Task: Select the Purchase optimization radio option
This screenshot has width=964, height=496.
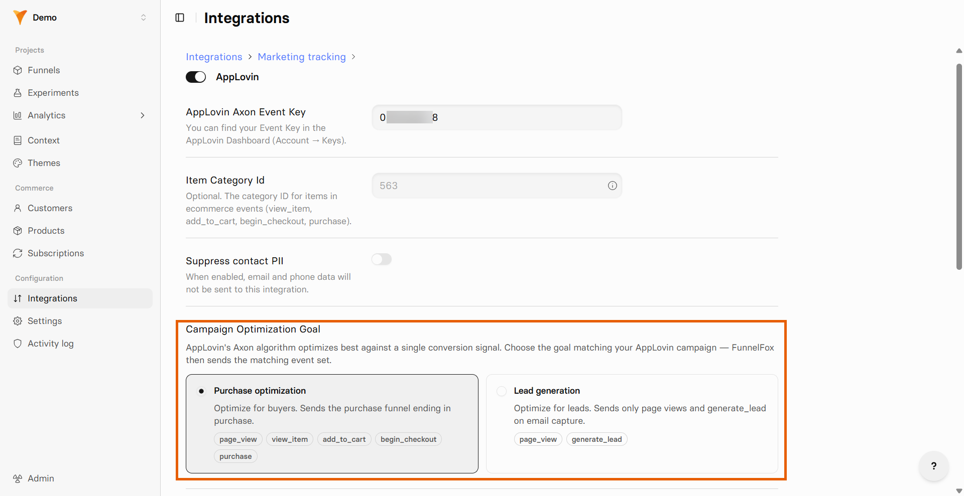Action: pyautogui.click(x=201, y=391)
